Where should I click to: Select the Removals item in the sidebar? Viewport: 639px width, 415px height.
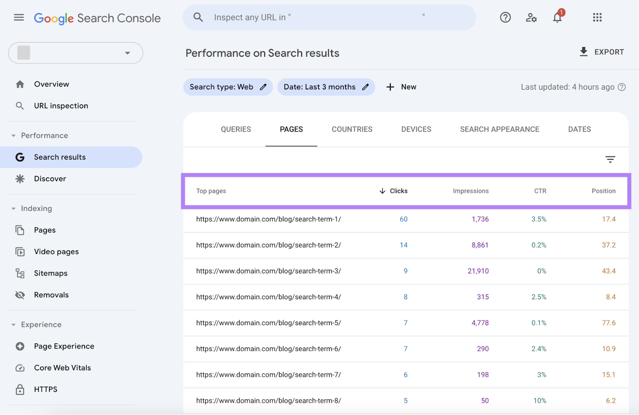tap(51, 294)
